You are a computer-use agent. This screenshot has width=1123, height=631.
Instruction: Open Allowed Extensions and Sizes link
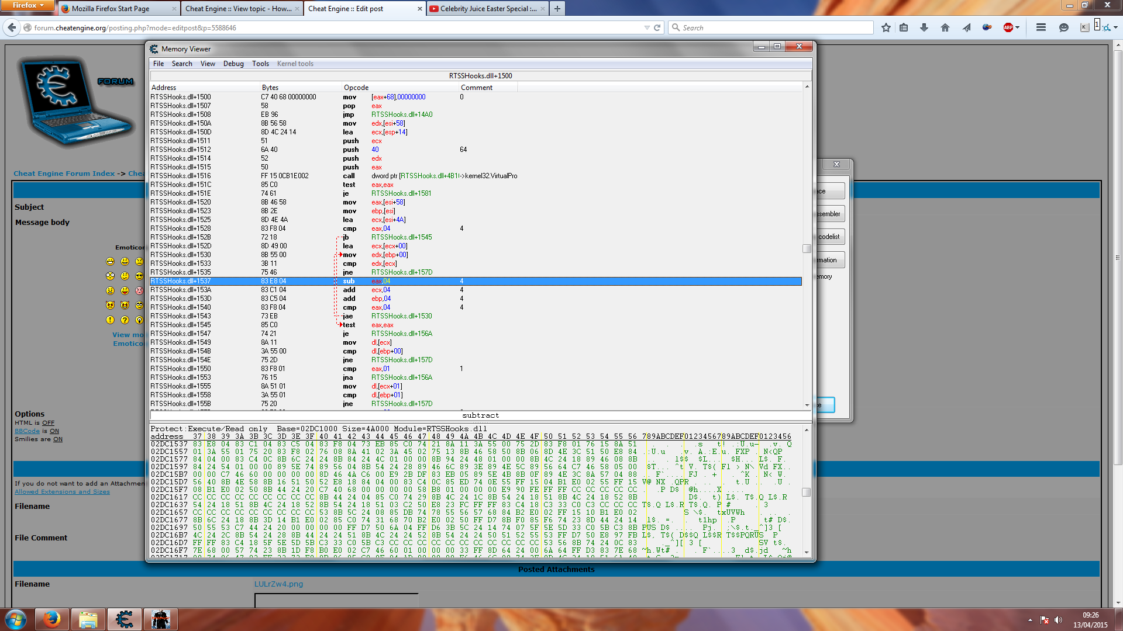62,492
